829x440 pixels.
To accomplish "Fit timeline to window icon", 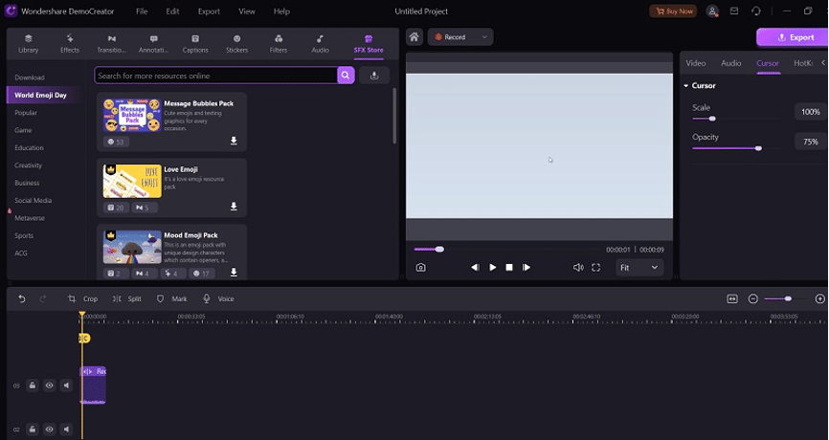I will pos(732,299).
